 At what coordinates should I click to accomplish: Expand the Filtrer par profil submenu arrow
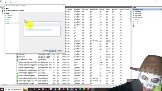tap(161, 13)
